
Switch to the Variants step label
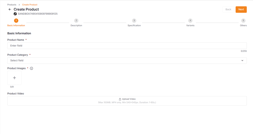(x=190, y=26)
